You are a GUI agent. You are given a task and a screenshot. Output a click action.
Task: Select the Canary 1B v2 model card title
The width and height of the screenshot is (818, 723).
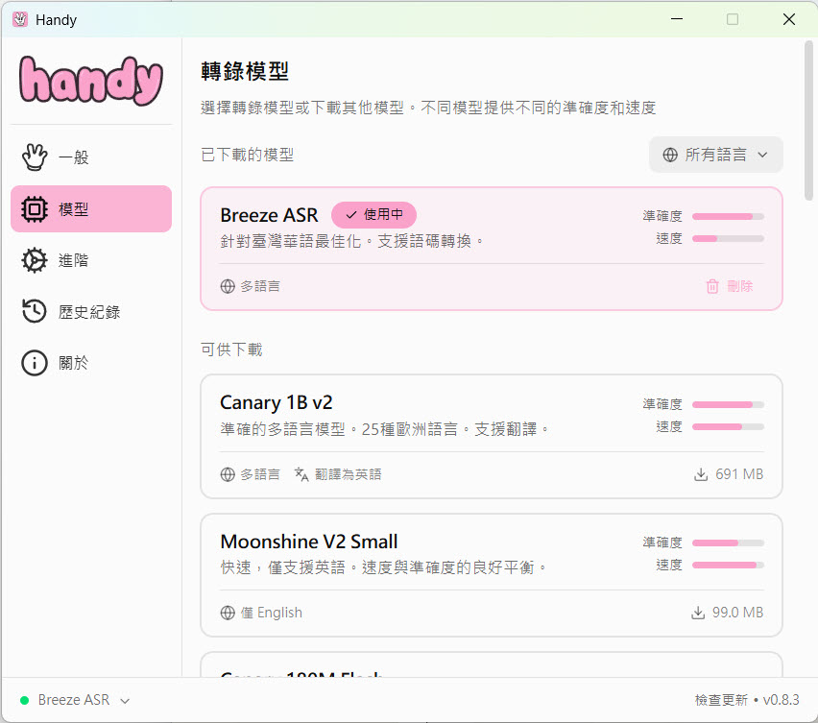(276, 402)
